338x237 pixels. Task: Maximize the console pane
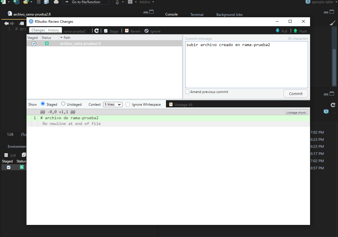pyautogui.click(x=332, y=12)
